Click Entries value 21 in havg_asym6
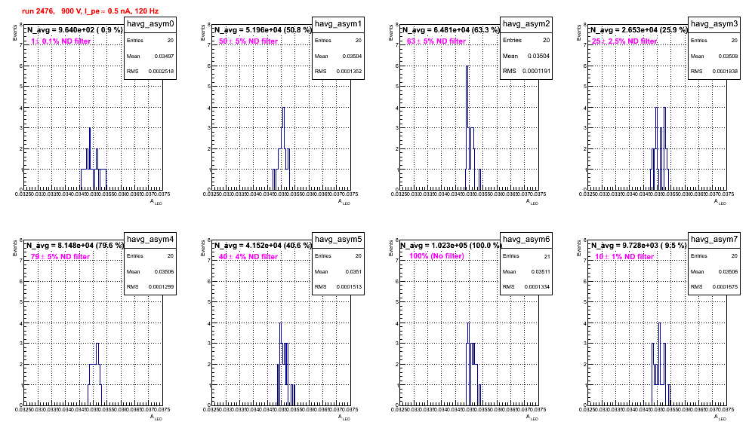Viewport: 752px width, 431px height. pos(547,256)
